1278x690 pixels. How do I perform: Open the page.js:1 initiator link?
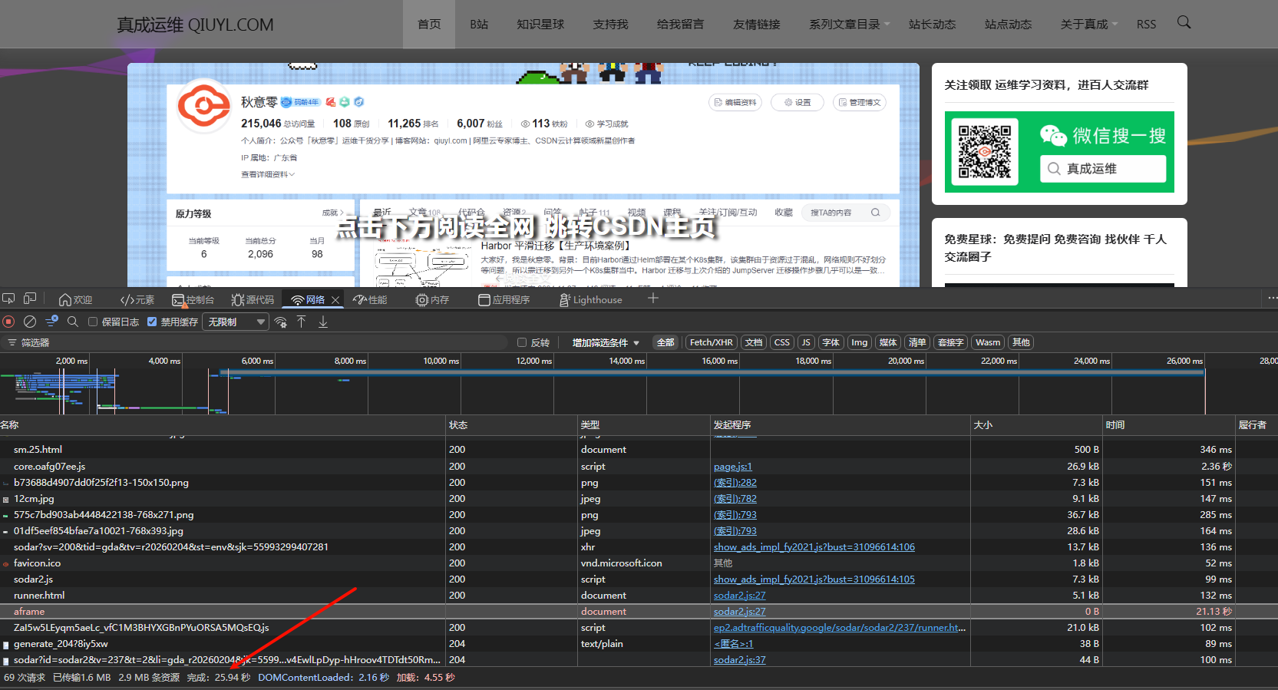[732, 467]
